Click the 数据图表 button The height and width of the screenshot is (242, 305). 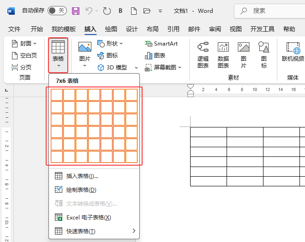tap(223, 55)
